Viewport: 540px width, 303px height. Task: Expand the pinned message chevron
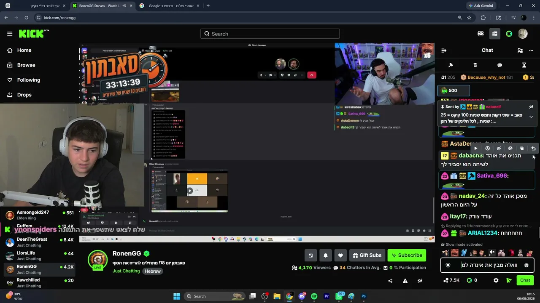(x=531, y=117)
